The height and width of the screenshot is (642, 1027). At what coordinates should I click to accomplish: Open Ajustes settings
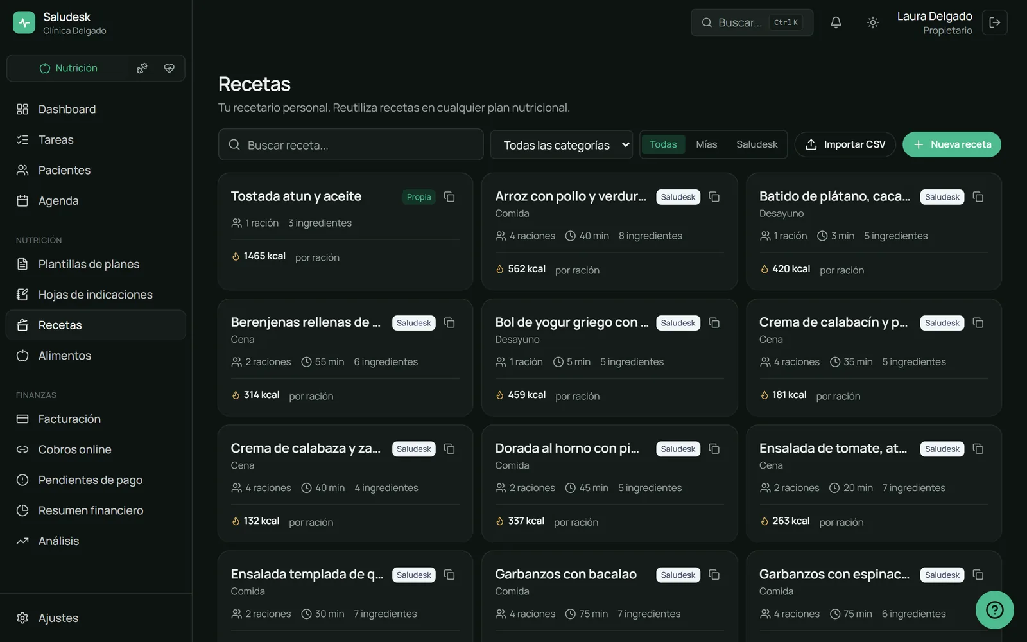pos(96,618)
